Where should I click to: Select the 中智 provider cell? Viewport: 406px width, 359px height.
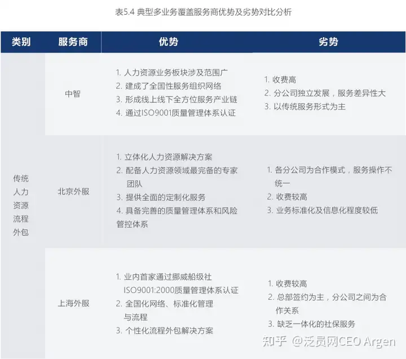(73, 94)
